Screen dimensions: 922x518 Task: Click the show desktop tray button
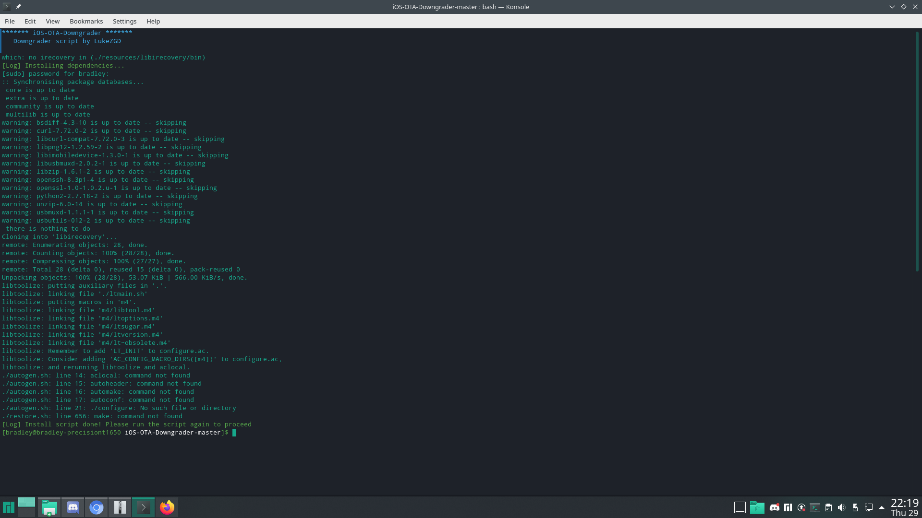coord(740,507)
